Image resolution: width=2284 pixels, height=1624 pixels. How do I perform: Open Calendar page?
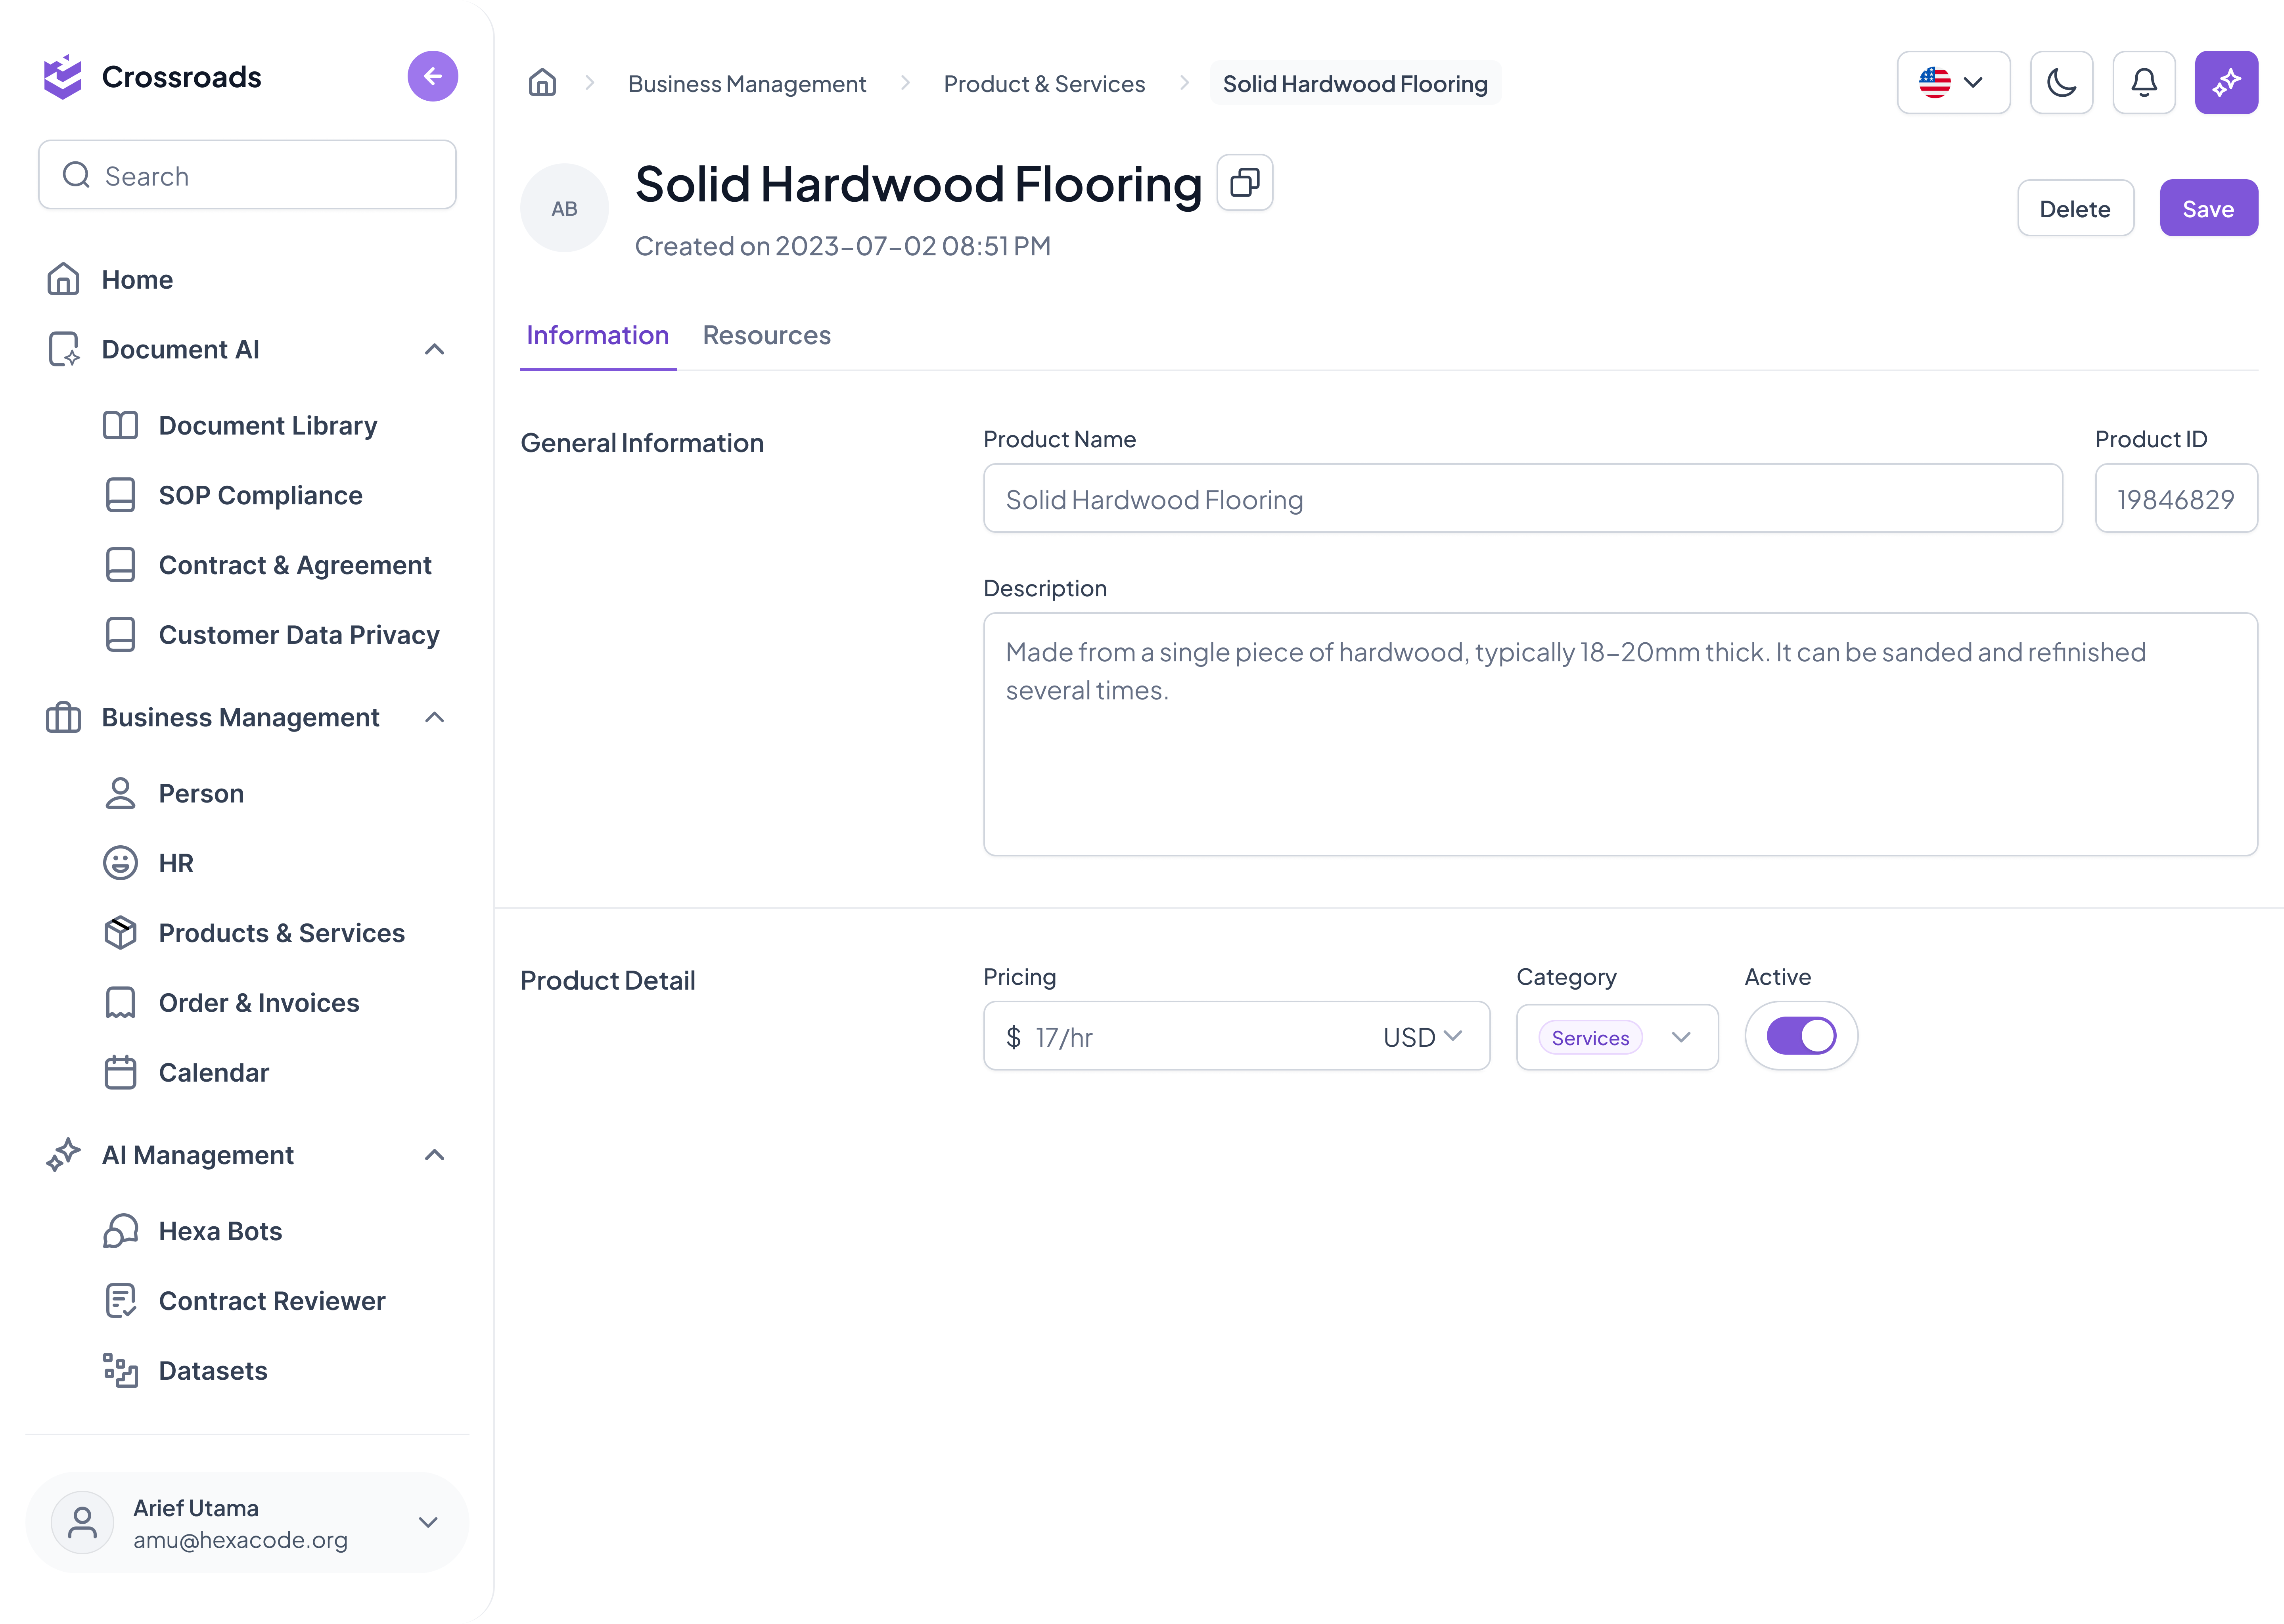click(x=214, y=1073)
